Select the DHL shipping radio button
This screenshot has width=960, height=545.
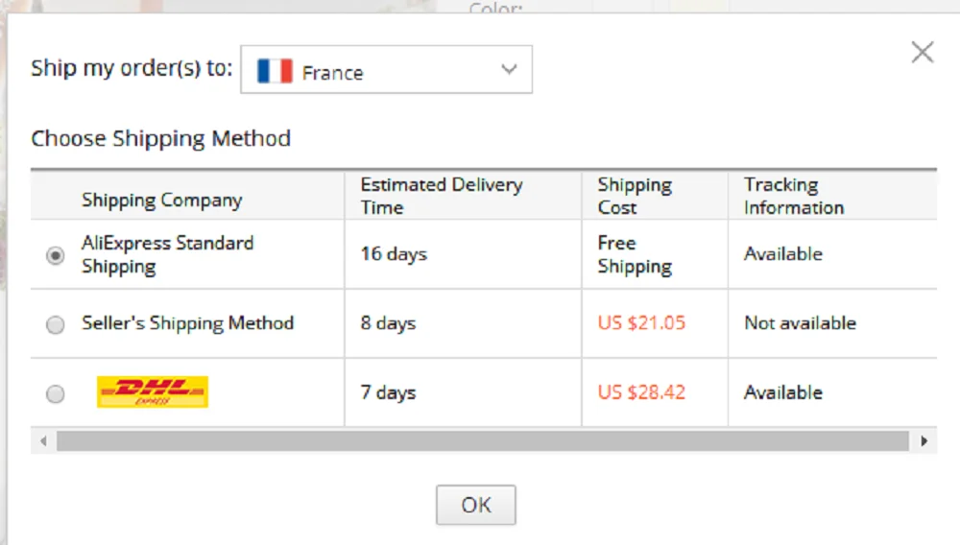click(56, 393)
